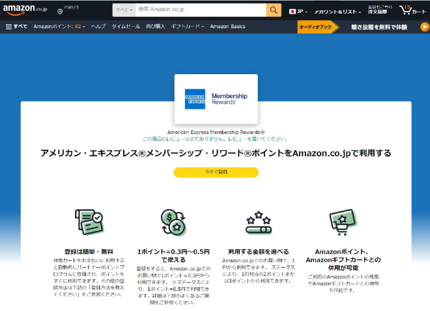
Task: Click into the Amazon.co.jp search field
Action: click(x=201, y=10)
